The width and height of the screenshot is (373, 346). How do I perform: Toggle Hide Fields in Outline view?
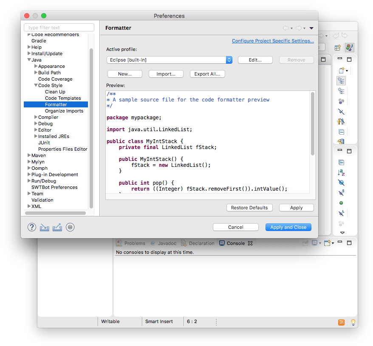click(x=342, y=183)
